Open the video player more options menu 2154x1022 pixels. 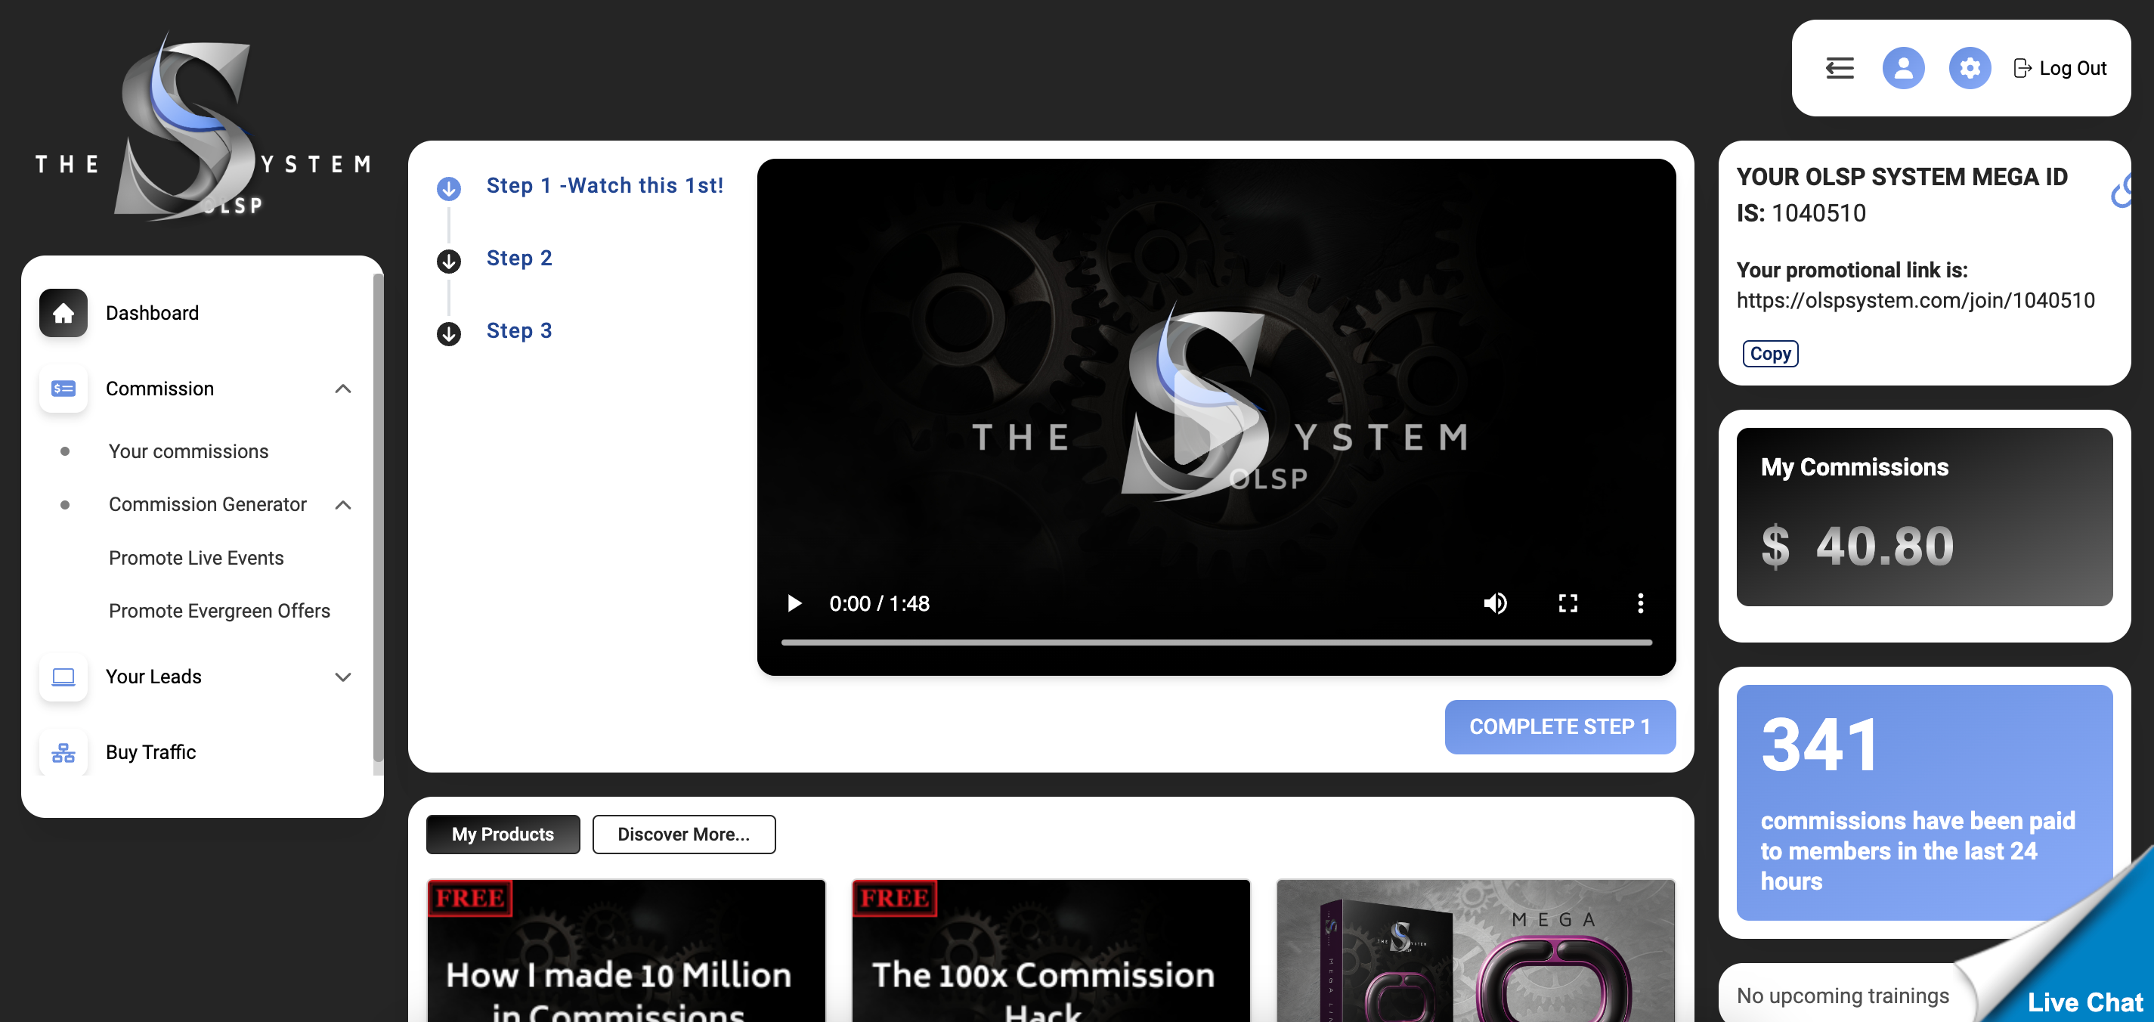(1640, 603)
